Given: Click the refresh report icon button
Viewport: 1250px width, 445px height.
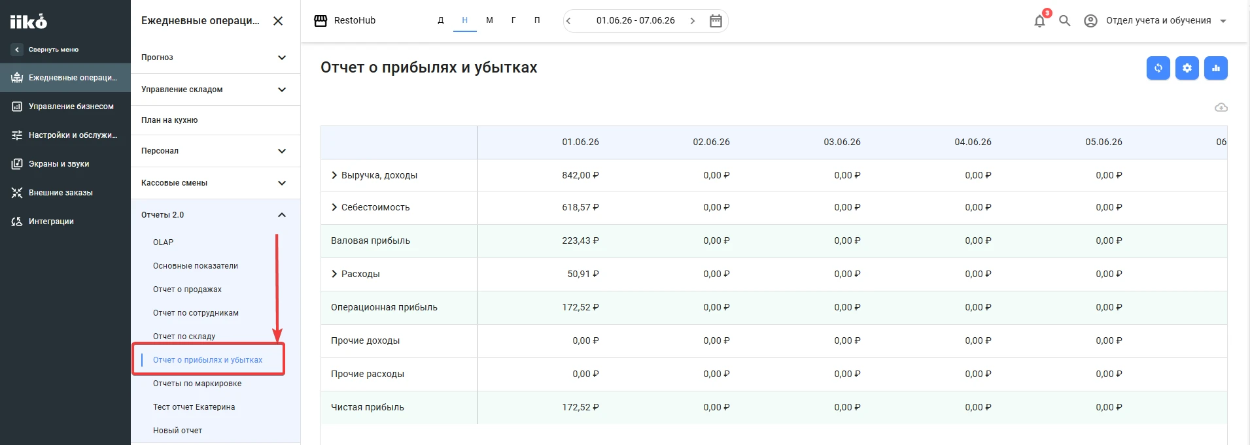Looking at the screenshot, I should click(x=1158, y=68).
